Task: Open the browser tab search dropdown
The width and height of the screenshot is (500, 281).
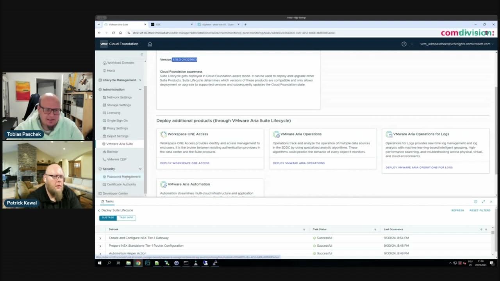Action: 99,25
